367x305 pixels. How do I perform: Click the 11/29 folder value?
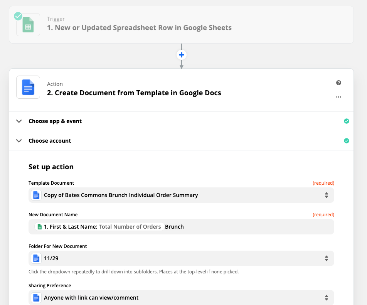[x=51, y=258]
